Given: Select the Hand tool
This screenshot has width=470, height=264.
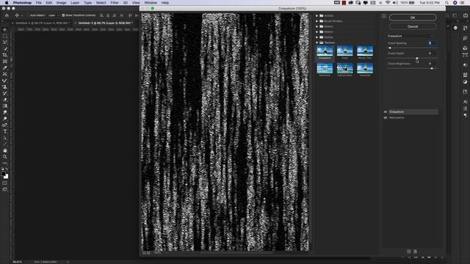Looking at the screenshot, I should pyautogui.click(x=5, y=150).
